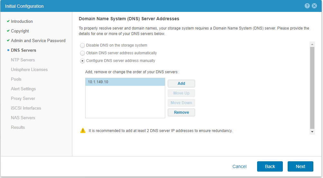Select Disable DNS on the storage system
Screen dimensions: 323x178
(83, 45)
